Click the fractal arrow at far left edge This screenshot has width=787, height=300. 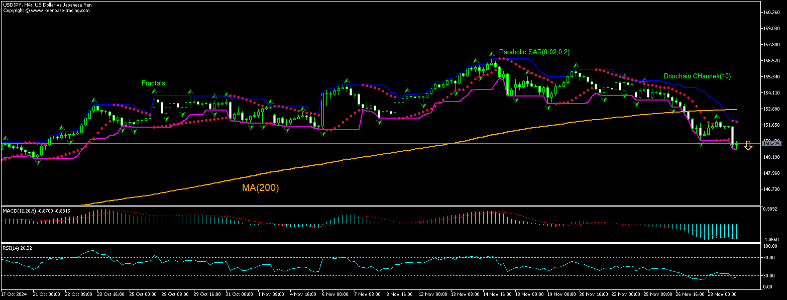click(6, 138)
